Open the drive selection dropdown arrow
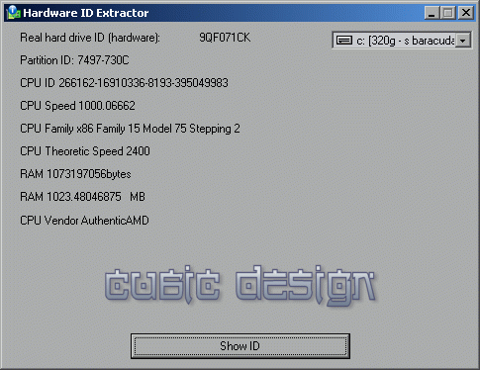The height and width of the screenshot is (370, 480). (x=463, y=41)
